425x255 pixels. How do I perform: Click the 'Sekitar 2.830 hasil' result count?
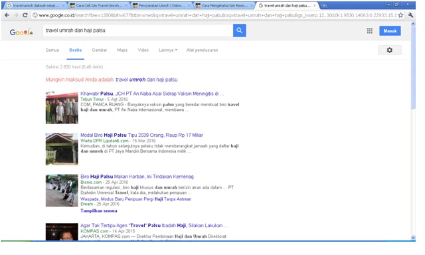pos(74,67)
